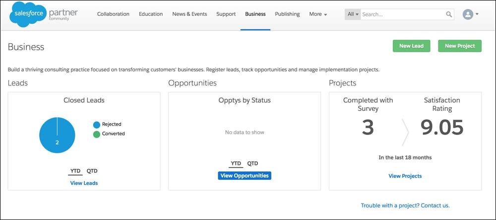Switch to the Publishing tab
496x220 pixels.
287,14
